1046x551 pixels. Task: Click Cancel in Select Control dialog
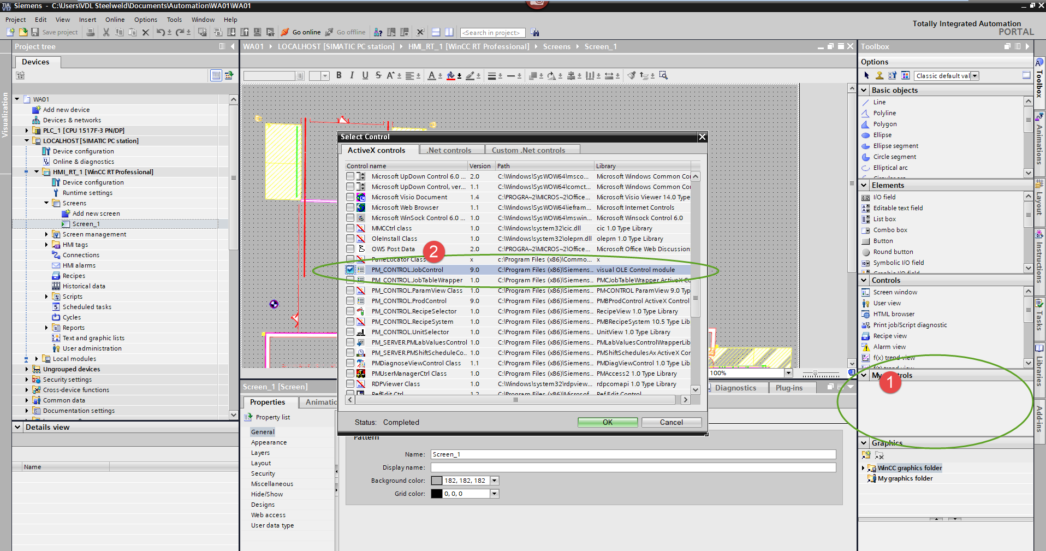pyautogui.click(x=671, y=422)
